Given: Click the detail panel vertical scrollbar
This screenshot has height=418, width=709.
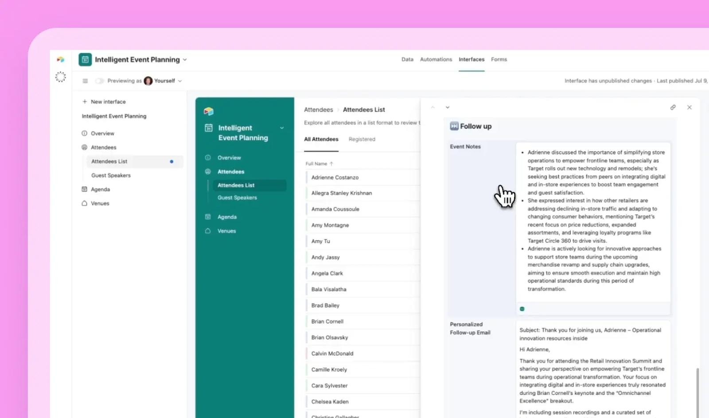Looking at the screenshot, I should tap(697, 392).
